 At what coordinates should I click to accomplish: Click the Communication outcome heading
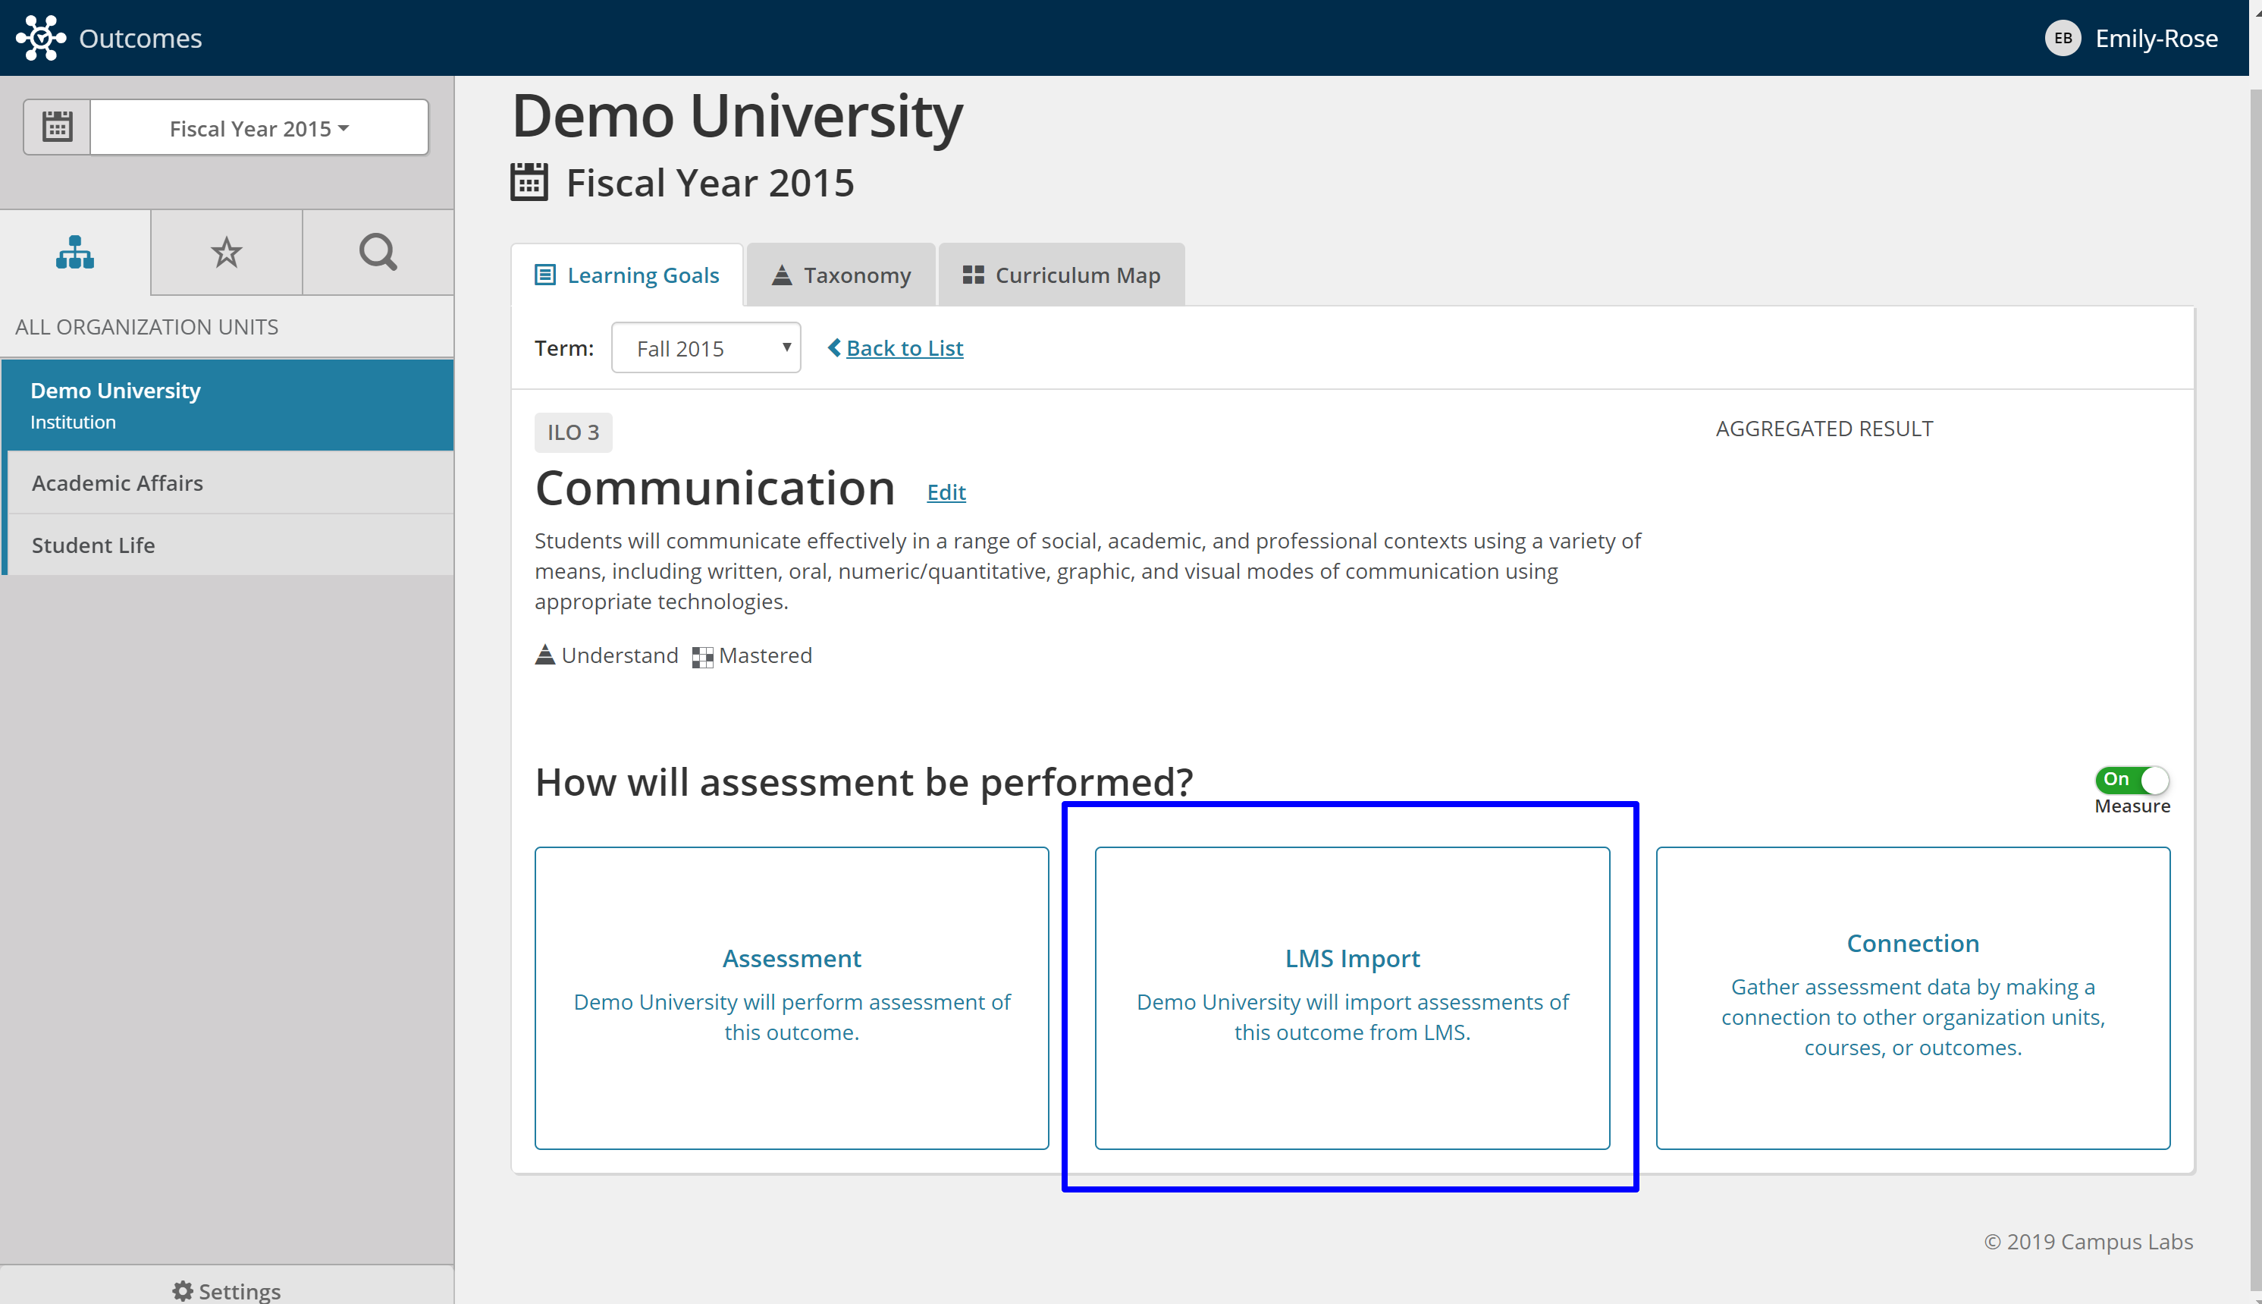click(x=715, y=488)
